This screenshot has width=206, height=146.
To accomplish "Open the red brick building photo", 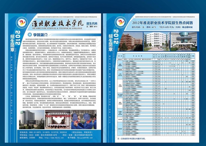I will pos(130,41).
